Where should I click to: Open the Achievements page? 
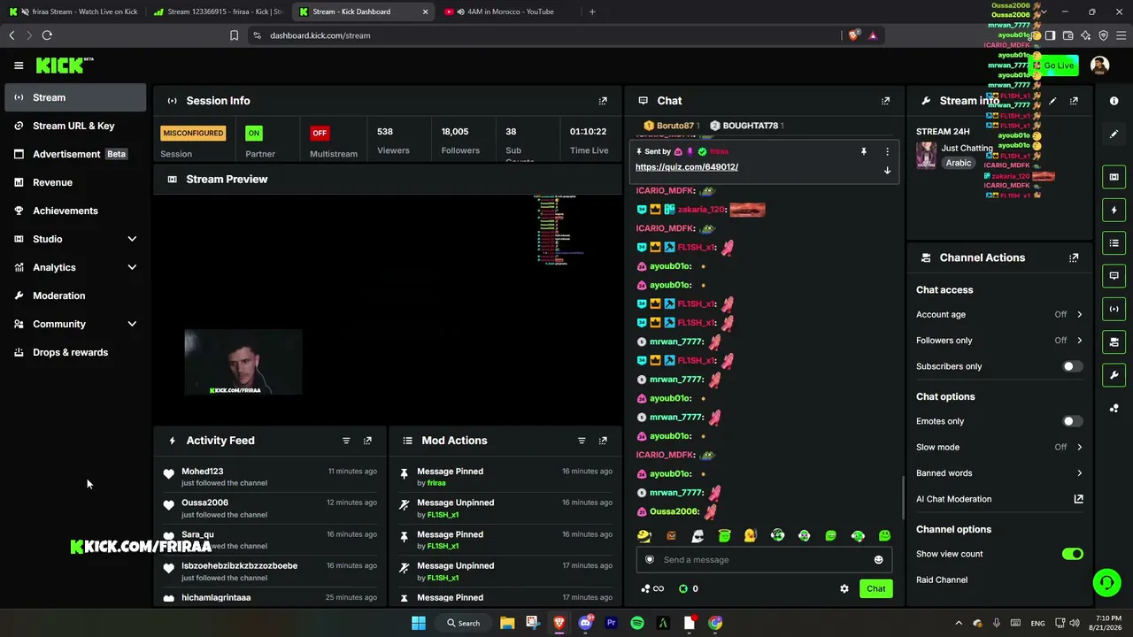[x=76, y=211]
